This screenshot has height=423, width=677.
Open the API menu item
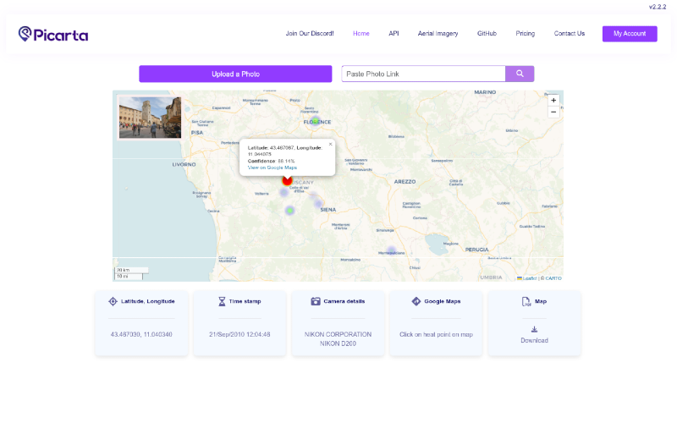(394, 33)
